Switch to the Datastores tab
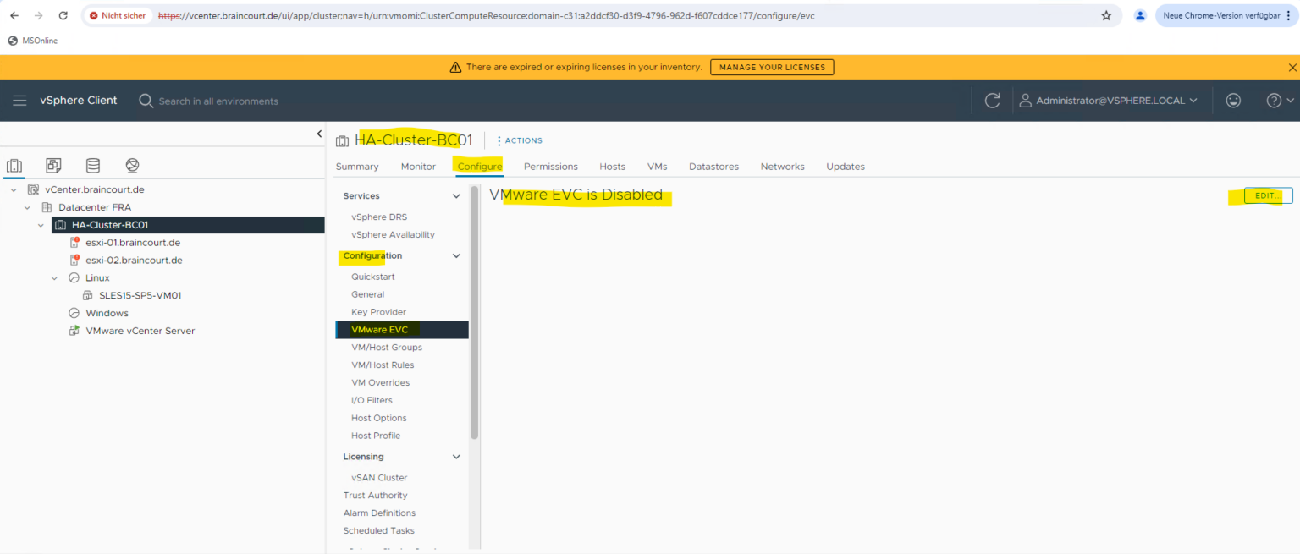The image size is (1300, 554). click(x=713, y=166)
